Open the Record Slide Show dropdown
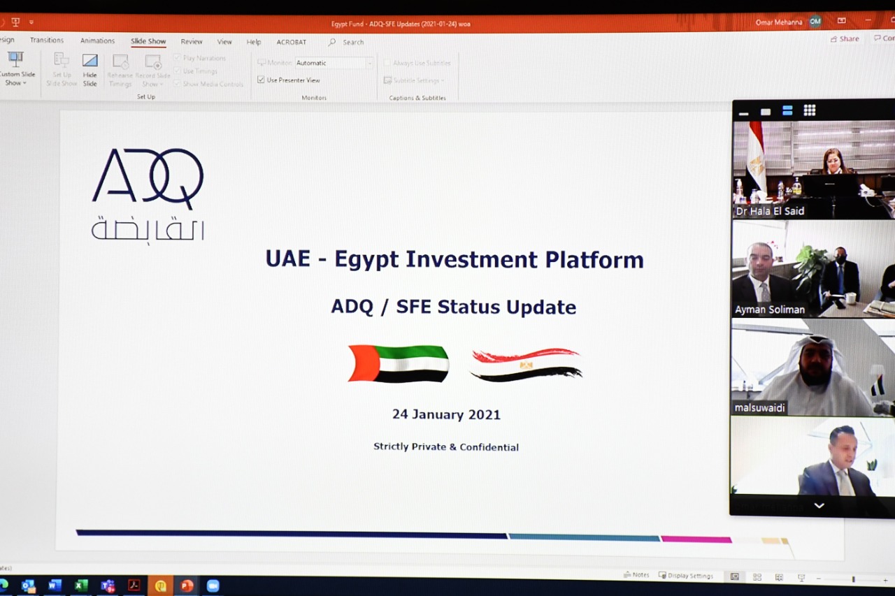The image size is (895, 596). tap(152, 69)
